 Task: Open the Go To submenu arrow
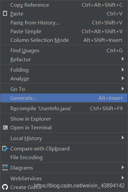pyautogui.click(x=123, y=89)
